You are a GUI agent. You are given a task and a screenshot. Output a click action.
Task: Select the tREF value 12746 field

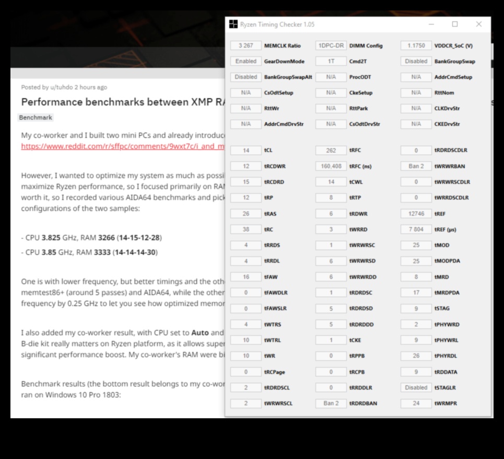pos(416,214)
